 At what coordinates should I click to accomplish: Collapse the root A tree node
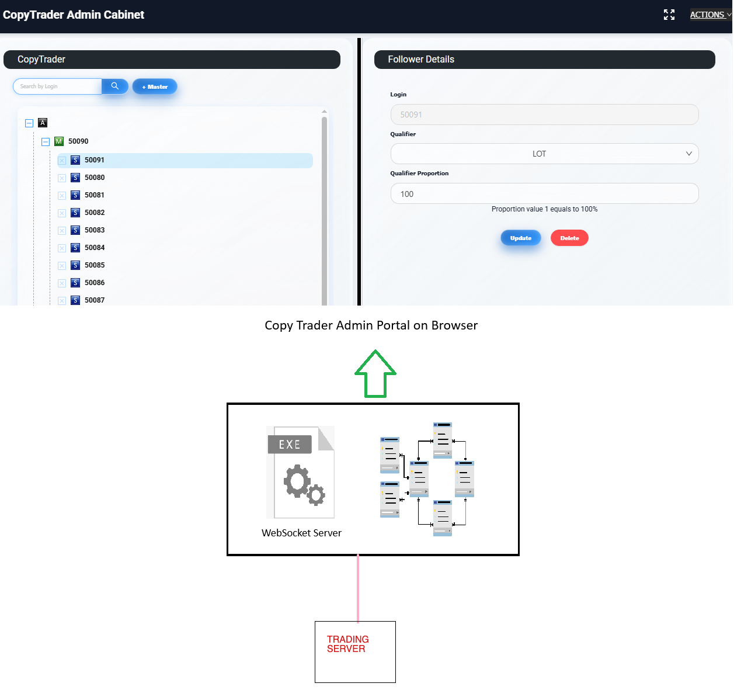coord(29,123)
